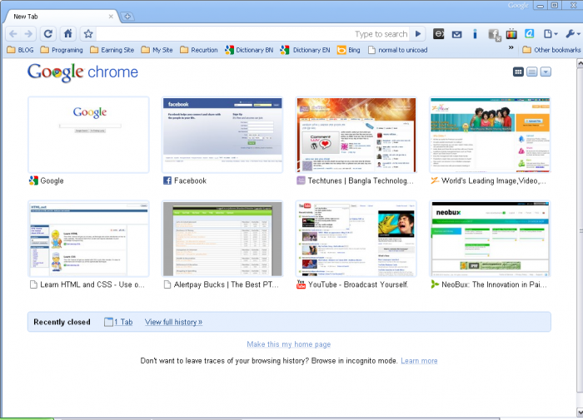Open the Facebook thumbnail
Image resolution: width=583 pixels, height=420 pixels.
coord(222,135)
